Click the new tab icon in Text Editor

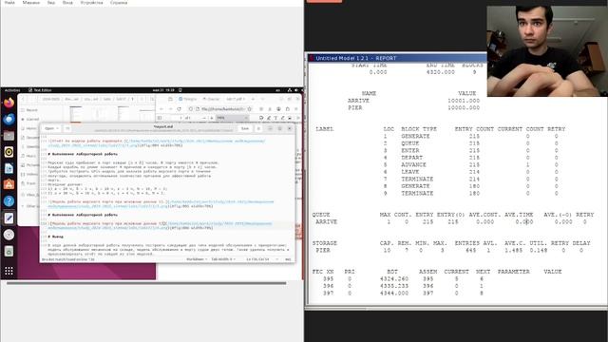click(x=67, y=128)
